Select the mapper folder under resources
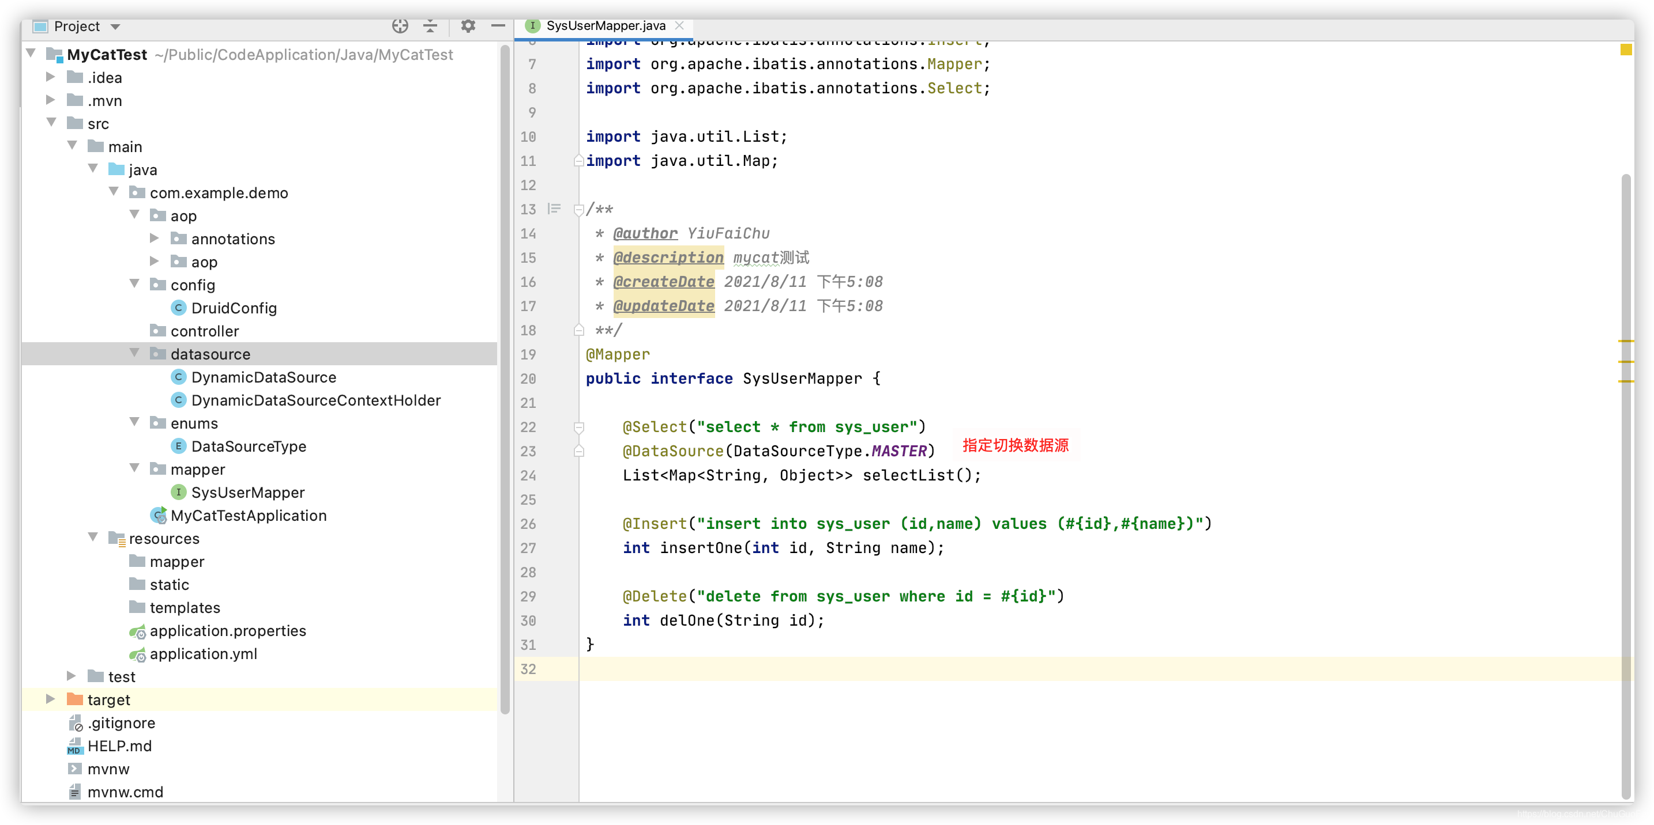Screen dimensions: 1654x825 (260, 561)
